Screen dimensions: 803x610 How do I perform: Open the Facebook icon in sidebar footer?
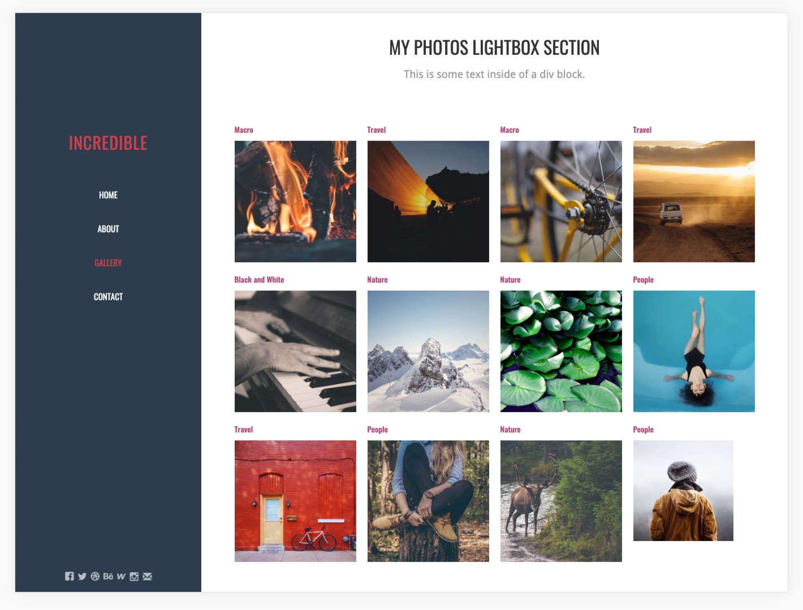[x=69, y=576]
